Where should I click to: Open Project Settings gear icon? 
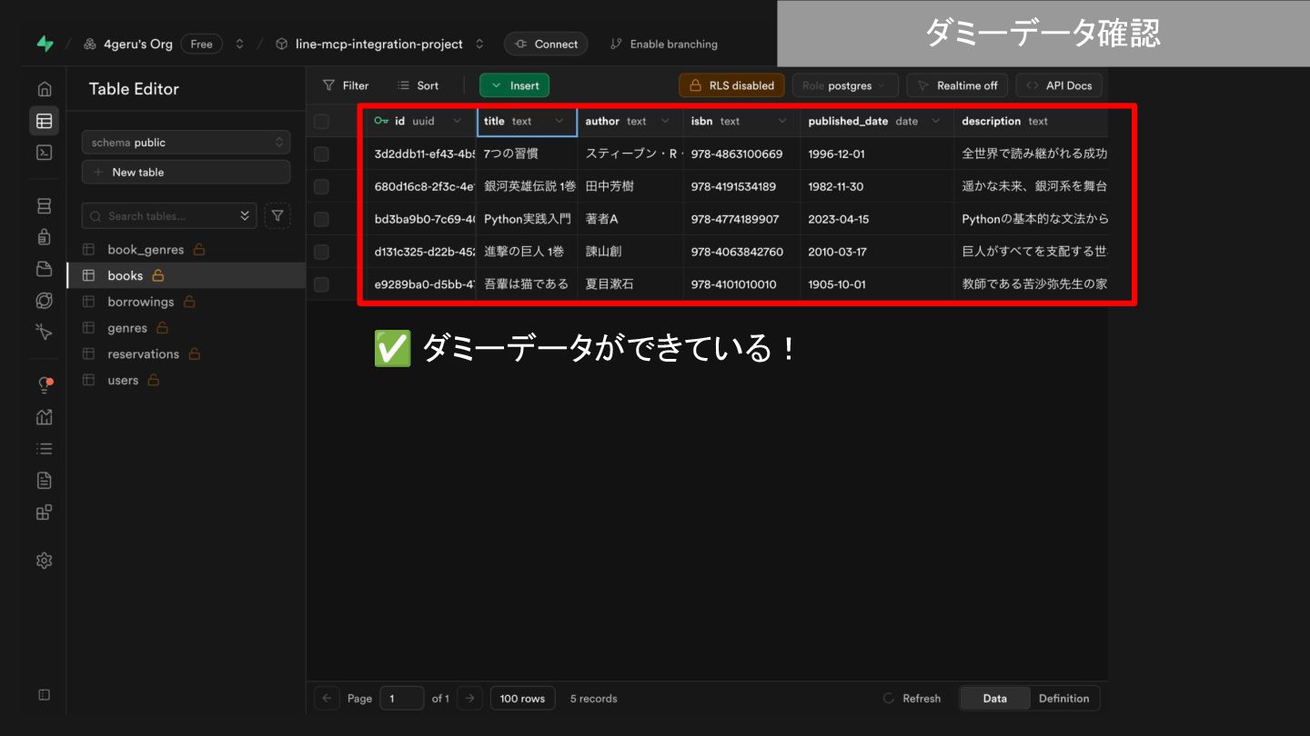coord(44,561)
